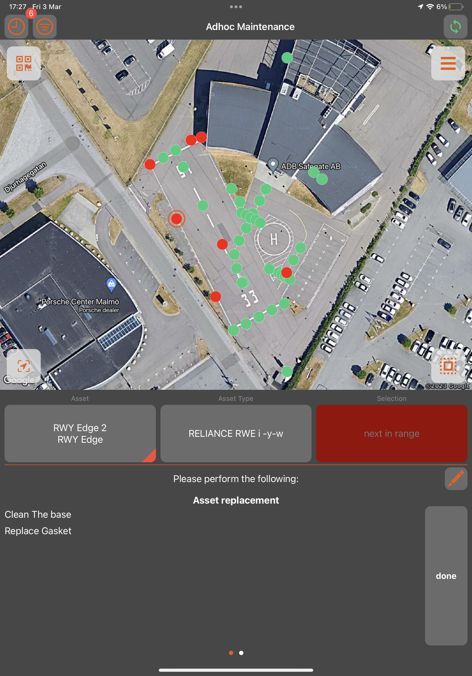
Task: Tap the three dots multitasking control
Action: pos(236,7)
